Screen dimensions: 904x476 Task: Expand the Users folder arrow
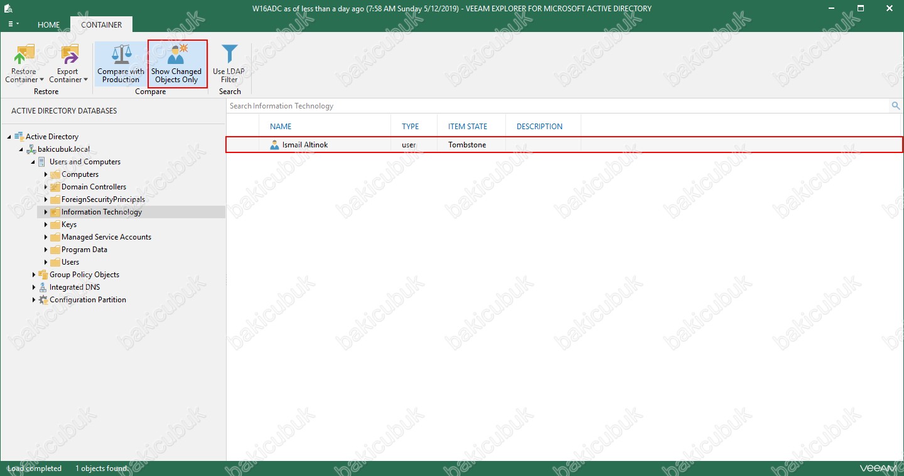(46, 262)
